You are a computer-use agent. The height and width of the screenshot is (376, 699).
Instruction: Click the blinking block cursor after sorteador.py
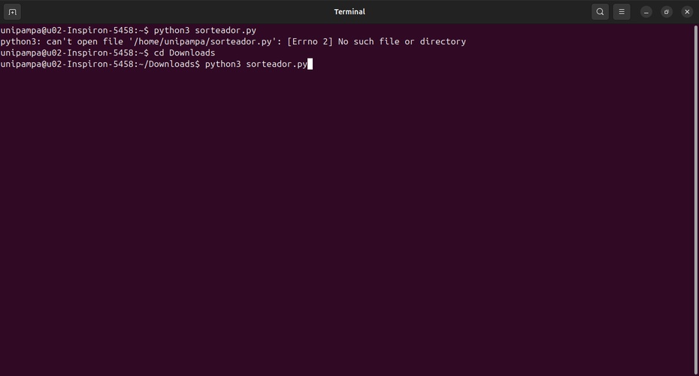pos(310,64)
